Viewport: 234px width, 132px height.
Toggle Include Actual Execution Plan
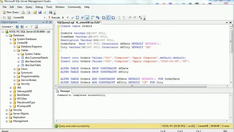click(93, 18)
